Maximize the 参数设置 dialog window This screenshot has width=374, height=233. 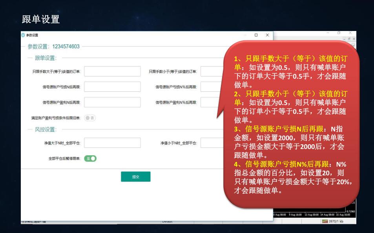pyautogui.click(x=256, y=35)
